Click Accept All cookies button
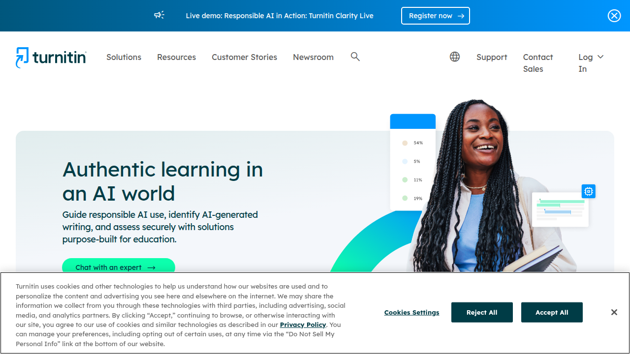The height and width of the screenshot is (354, 630). (552, 312)
